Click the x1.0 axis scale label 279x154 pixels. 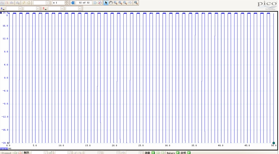(x=4, y=149)
